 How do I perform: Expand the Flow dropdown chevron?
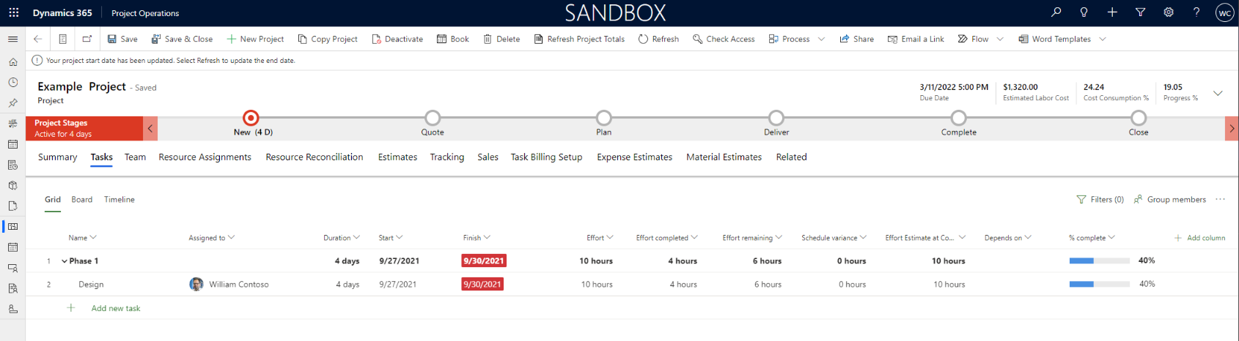(x=1000, y=39)
